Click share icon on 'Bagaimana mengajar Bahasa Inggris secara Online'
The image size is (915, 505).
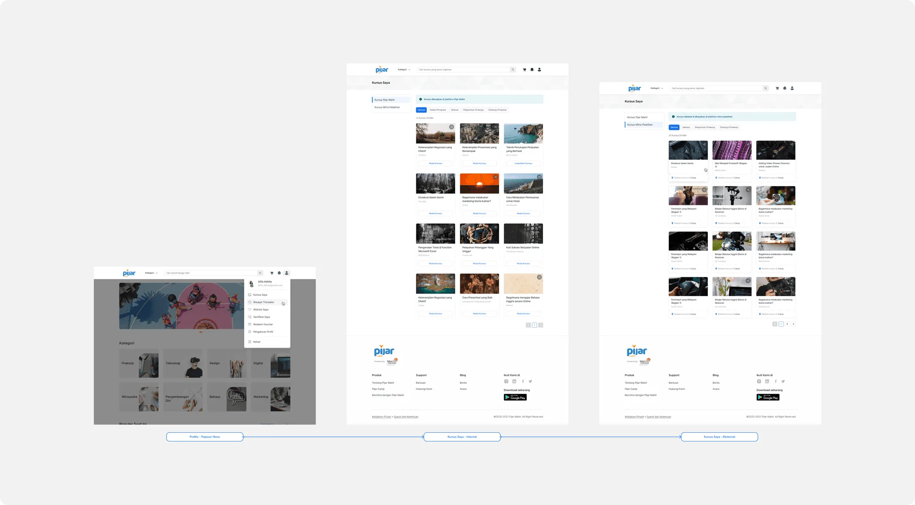(x=539, y=277)
